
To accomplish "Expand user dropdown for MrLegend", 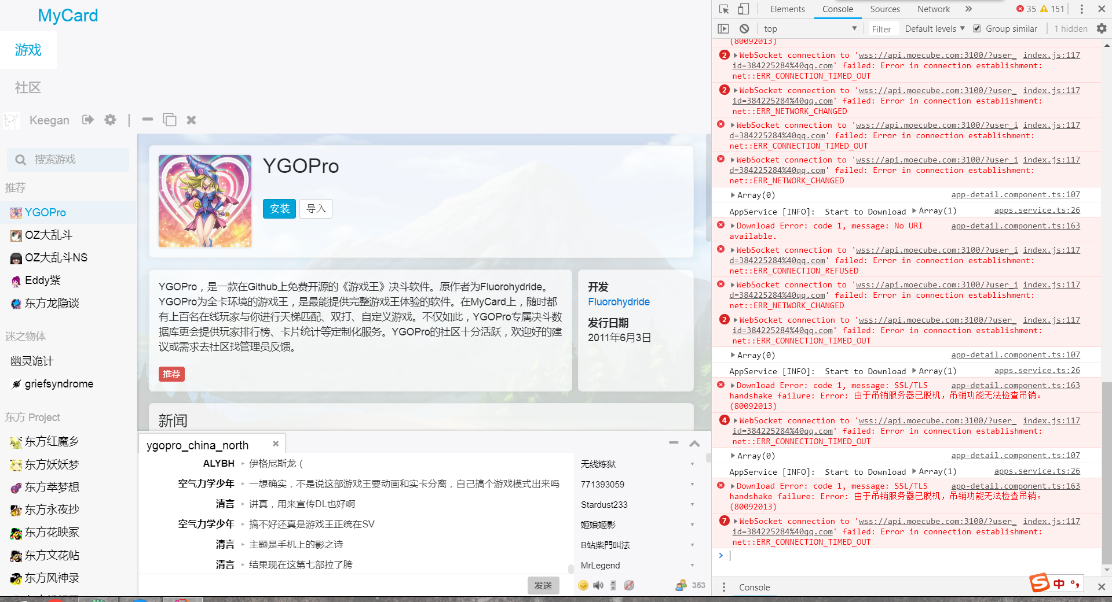I will click(x=692, y=565).
